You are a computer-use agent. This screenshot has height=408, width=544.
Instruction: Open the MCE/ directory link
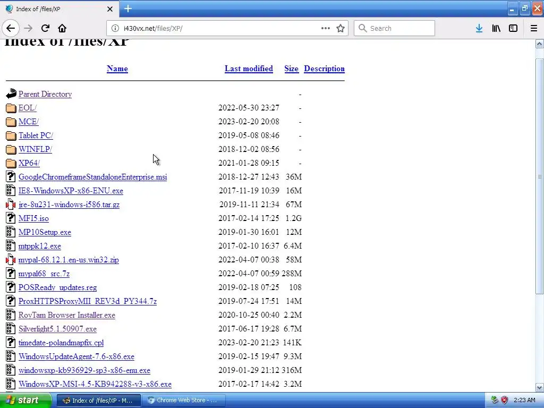click(29, 122)
